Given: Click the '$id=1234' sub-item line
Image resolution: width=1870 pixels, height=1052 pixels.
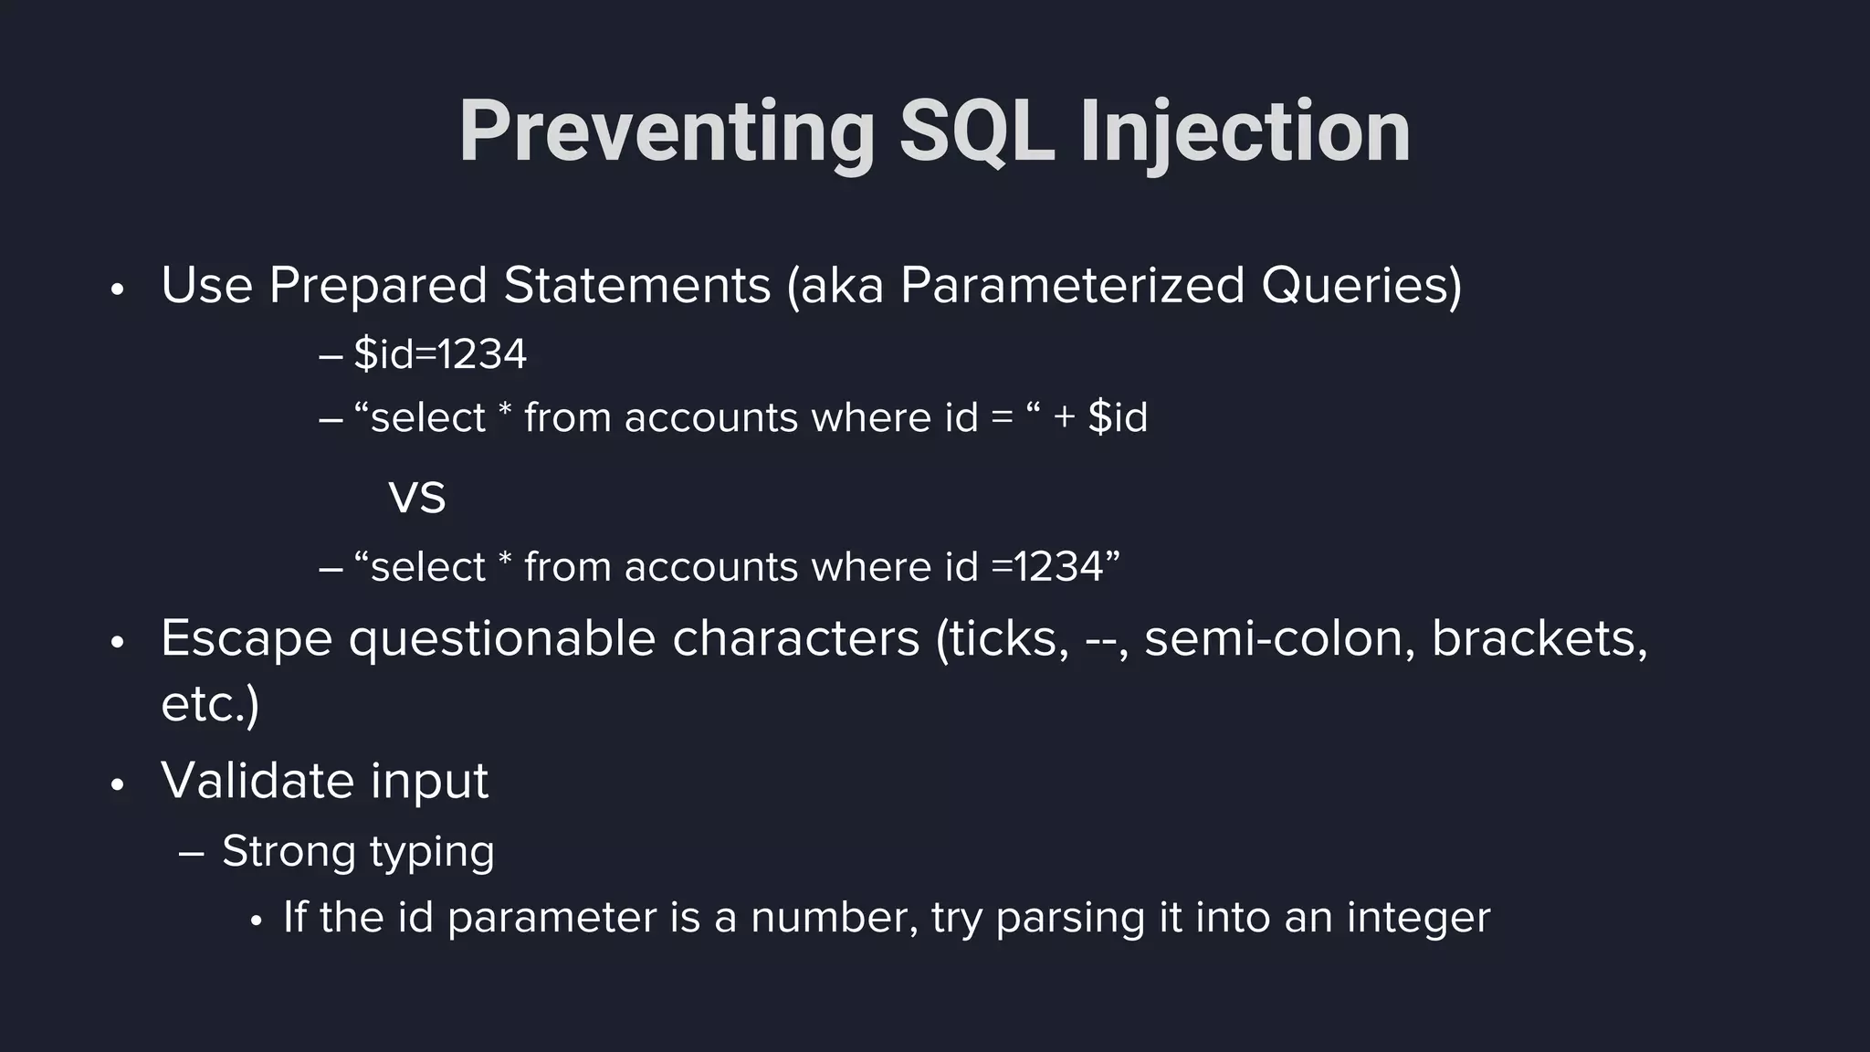Looking at the screenshot, I should (x=439, y=354).
